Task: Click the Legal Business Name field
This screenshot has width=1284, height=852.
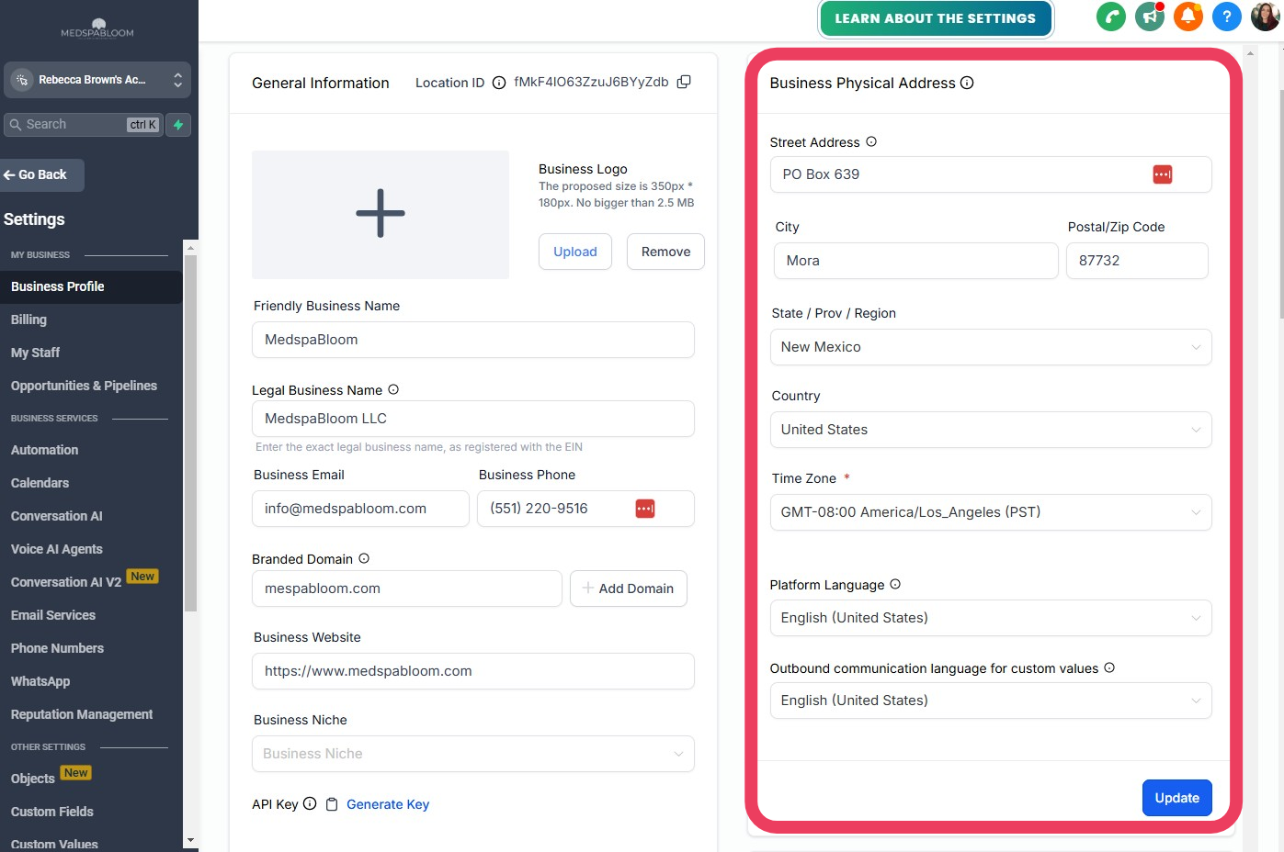Action: coord(473,419)
